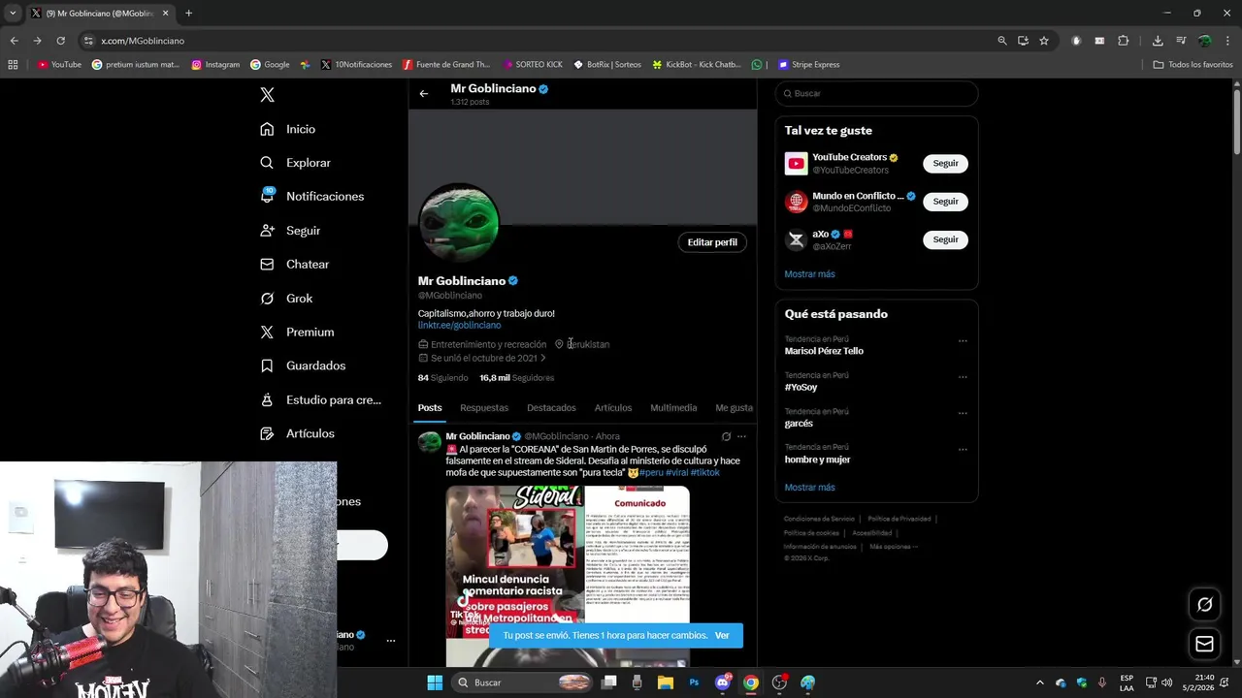The image size is (1242, 698).
Task: Open Chrome zoom magnifier icon in address bar
Action: coord(1002,41)
